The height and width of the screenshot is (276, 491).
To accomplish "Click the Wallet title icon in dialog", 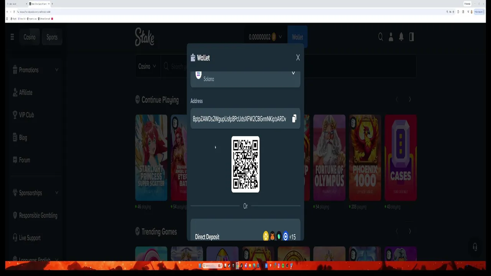I will (193, 58).
